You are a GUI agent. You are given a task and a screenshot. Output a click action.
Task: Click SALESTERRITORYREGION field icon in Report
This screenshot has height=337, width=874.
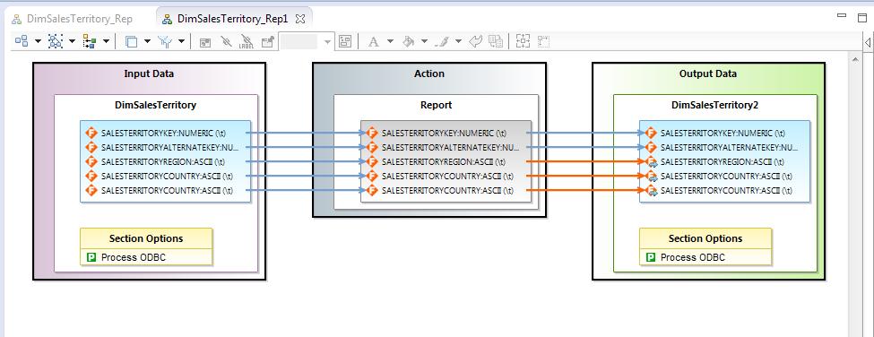(x=372, y=161)
